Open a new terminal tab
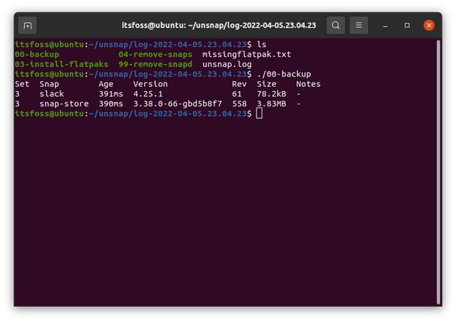 28,26
